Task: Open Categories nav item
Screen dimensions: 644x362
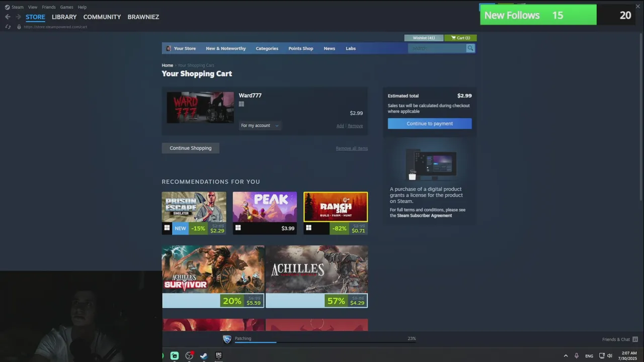Action: (267, 48)
